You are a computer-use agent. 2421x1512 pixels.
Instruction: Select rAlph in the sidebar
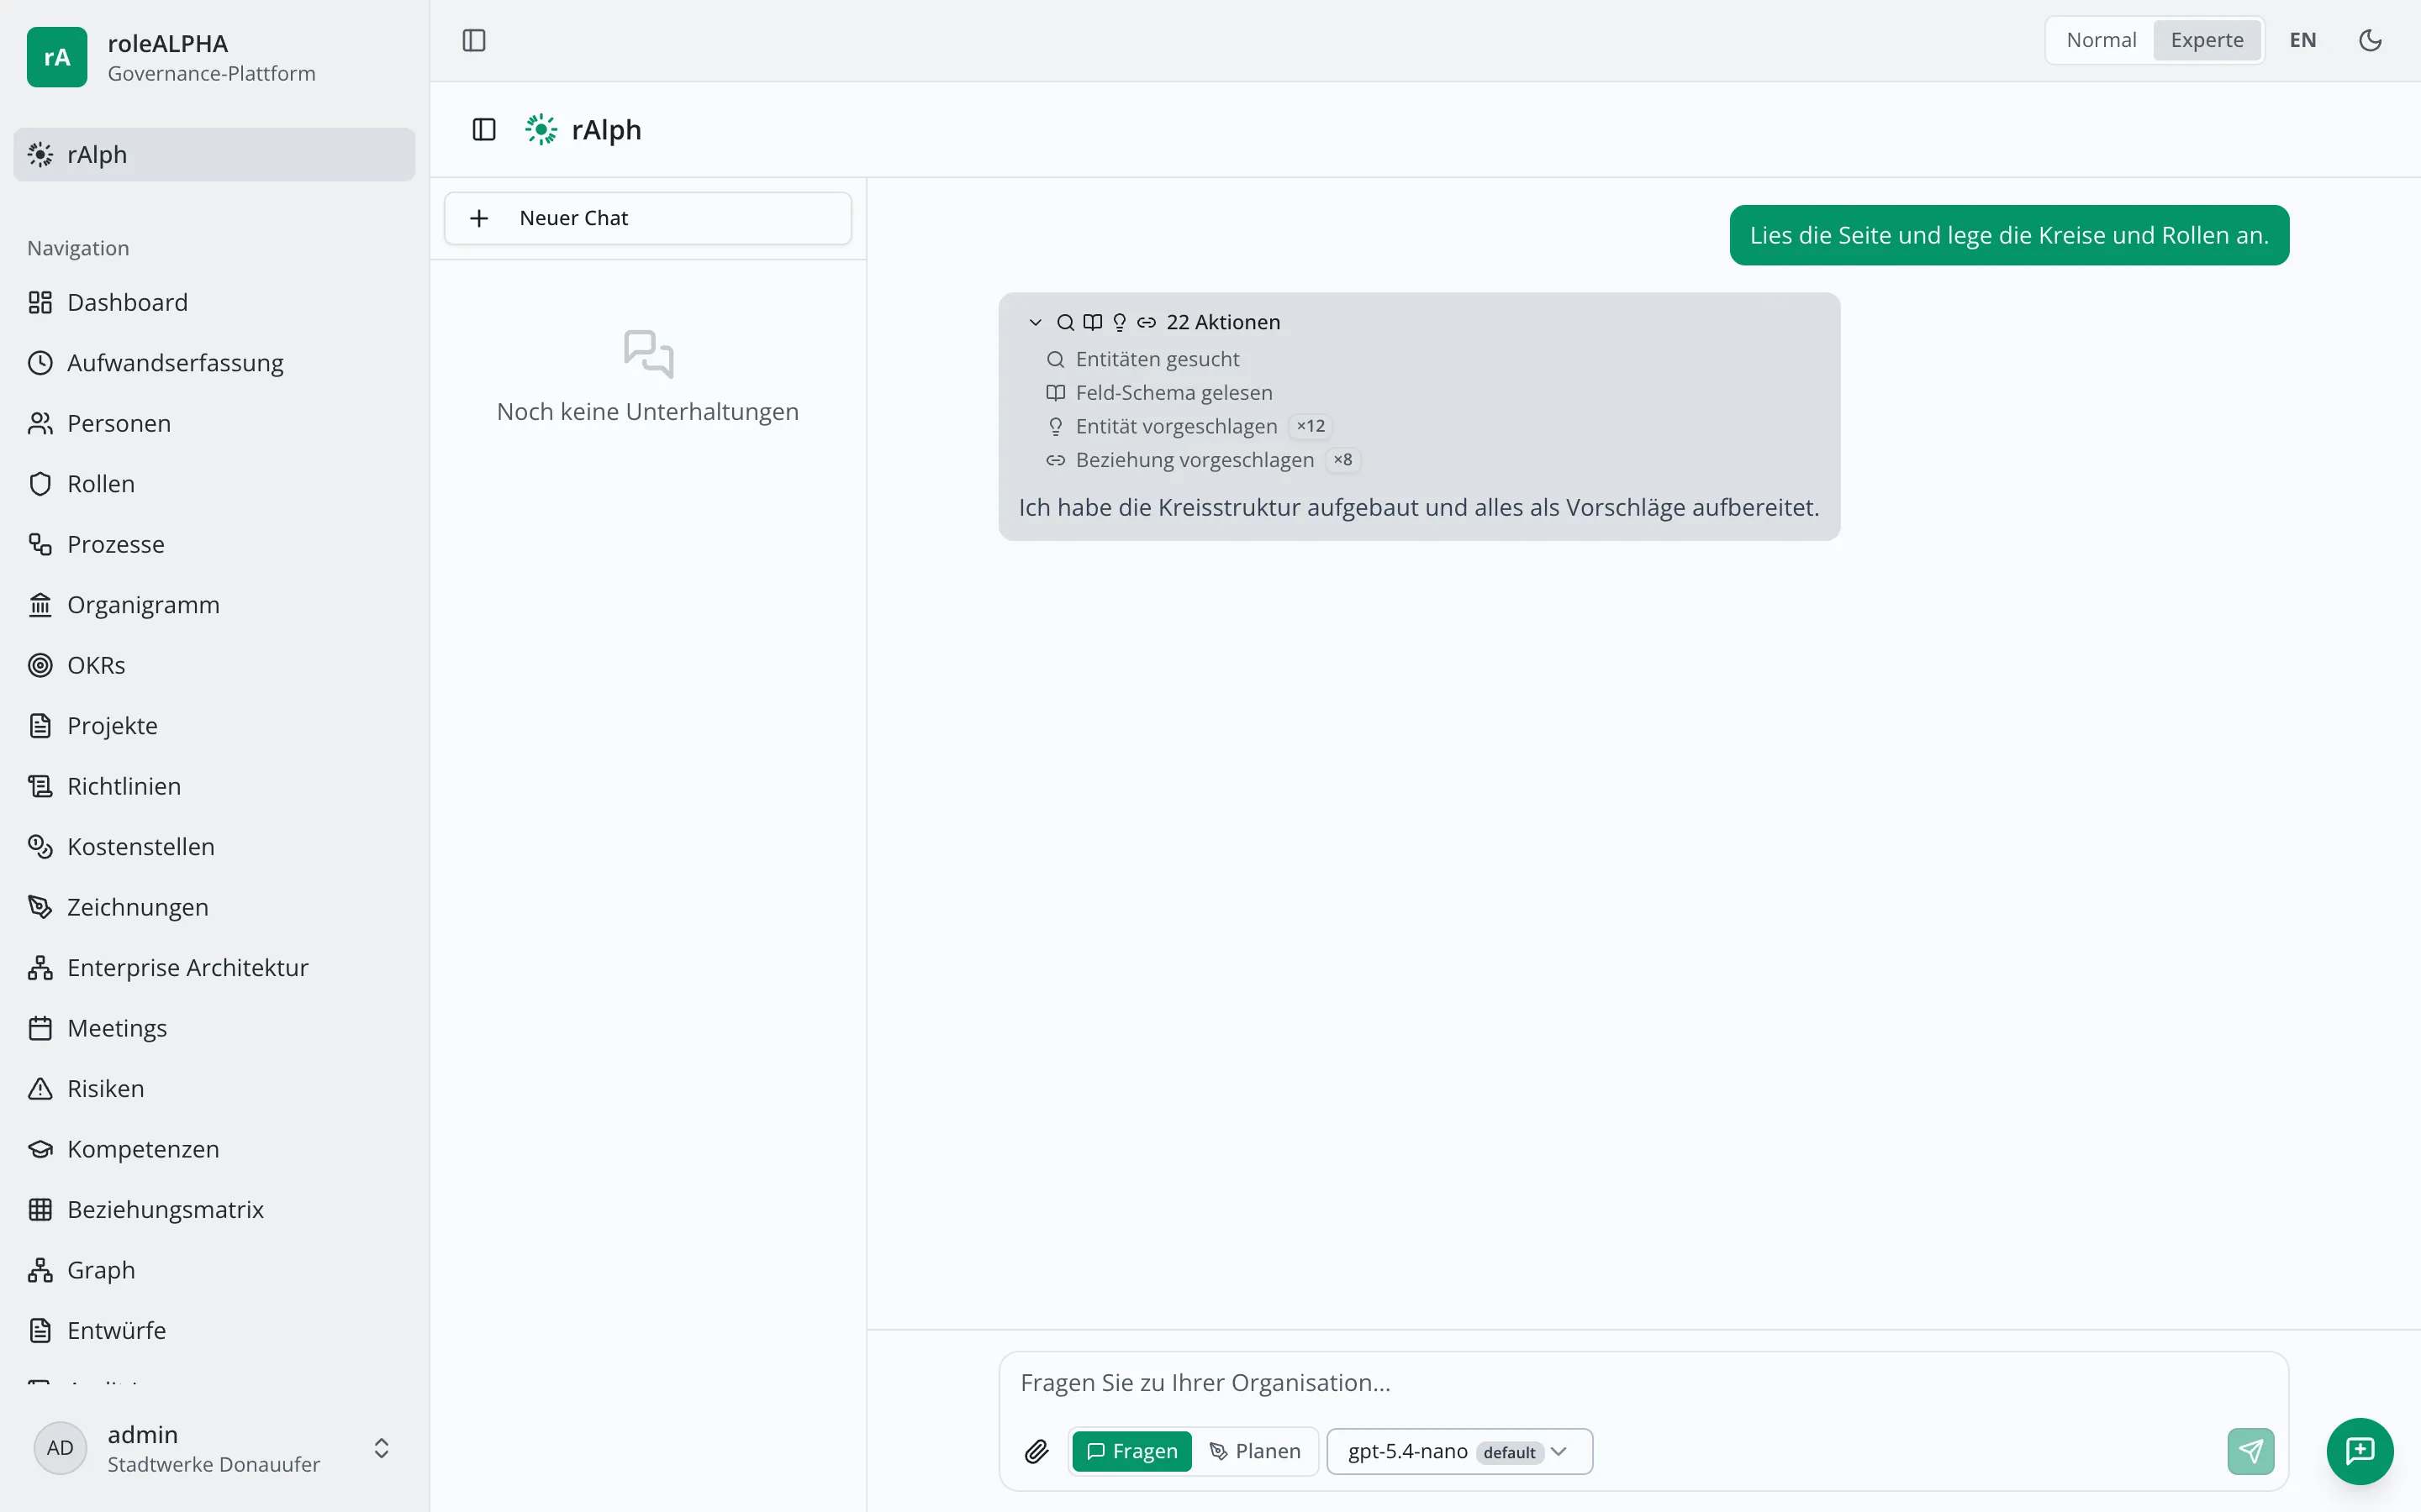(214, 154)
